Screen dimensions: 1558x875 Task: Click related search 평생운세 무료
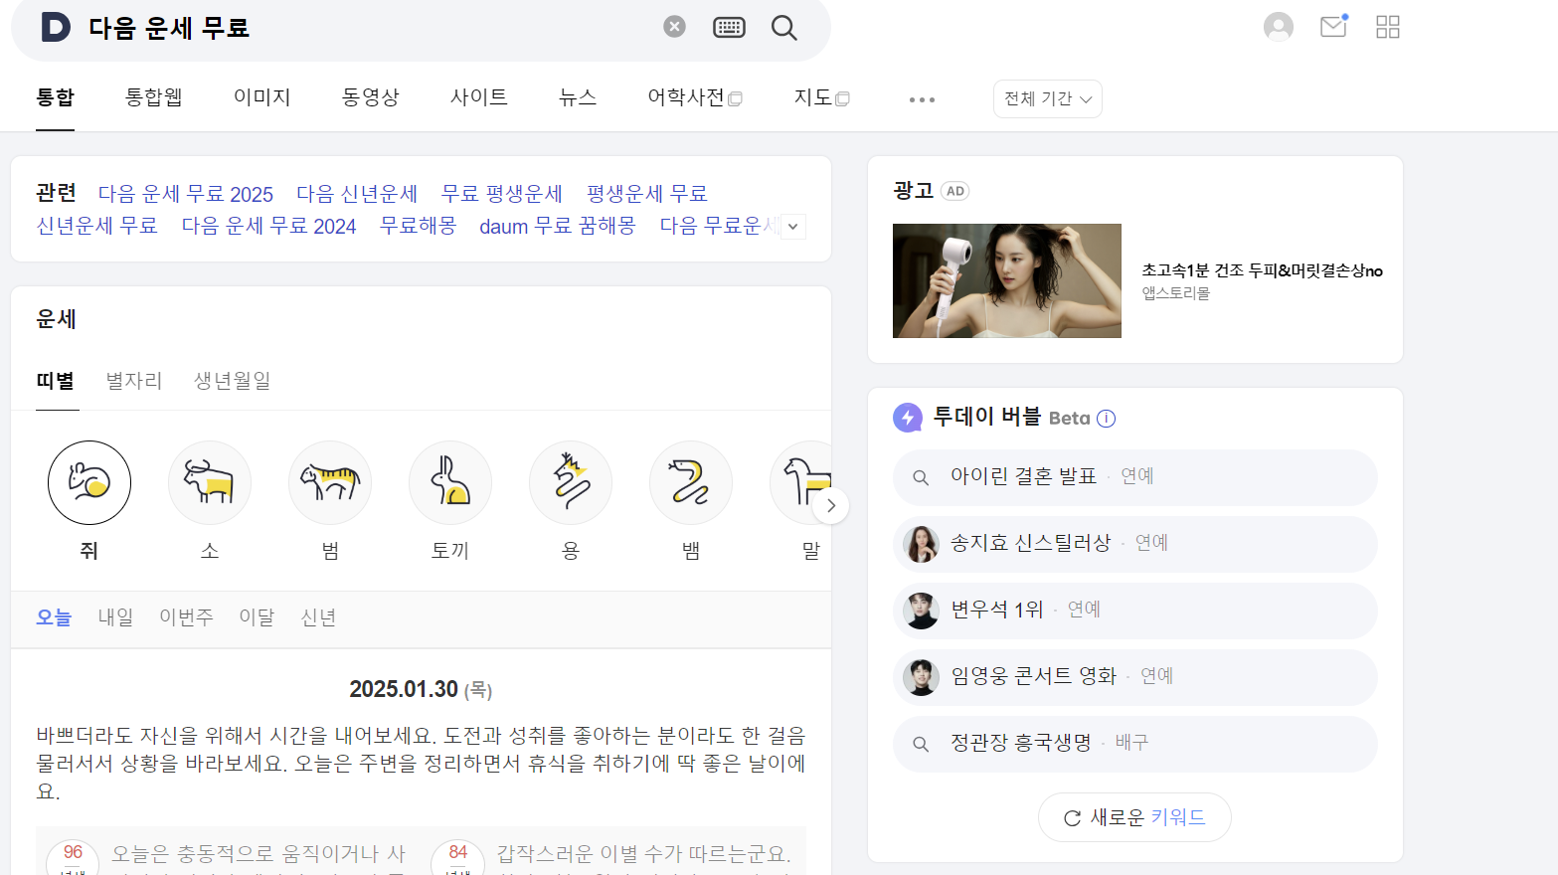coord(647,194)
